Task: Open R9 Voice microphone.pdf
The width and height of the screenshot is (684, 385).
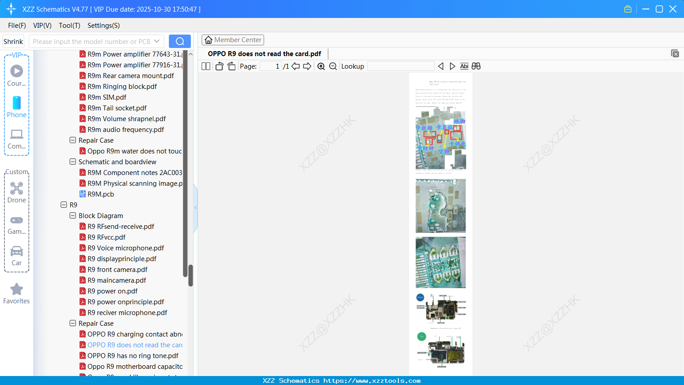Action: click(x=122, y=248)
